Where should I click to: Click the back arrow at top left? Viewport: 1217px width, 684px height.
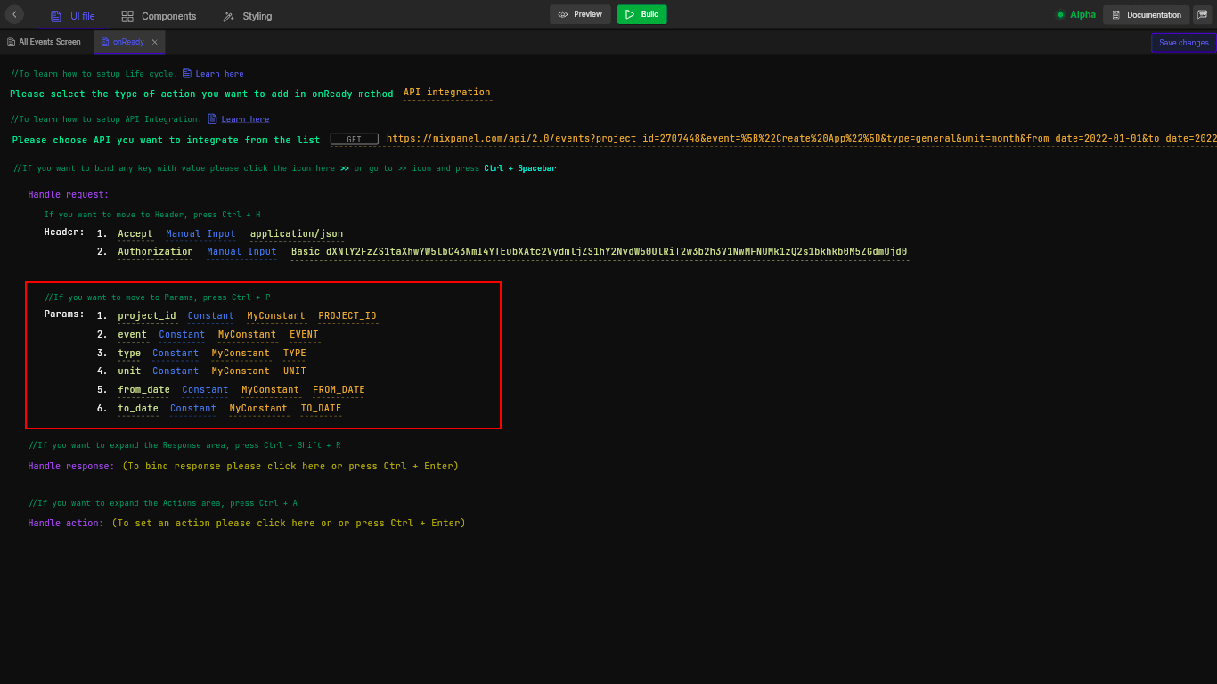click(13, 14)
